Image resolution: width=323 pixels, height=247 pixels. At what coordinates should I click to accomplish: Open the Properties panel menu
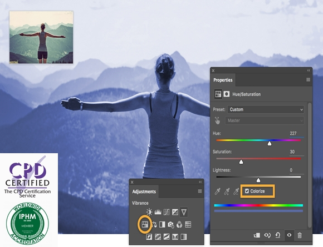(x=308, y=80)
